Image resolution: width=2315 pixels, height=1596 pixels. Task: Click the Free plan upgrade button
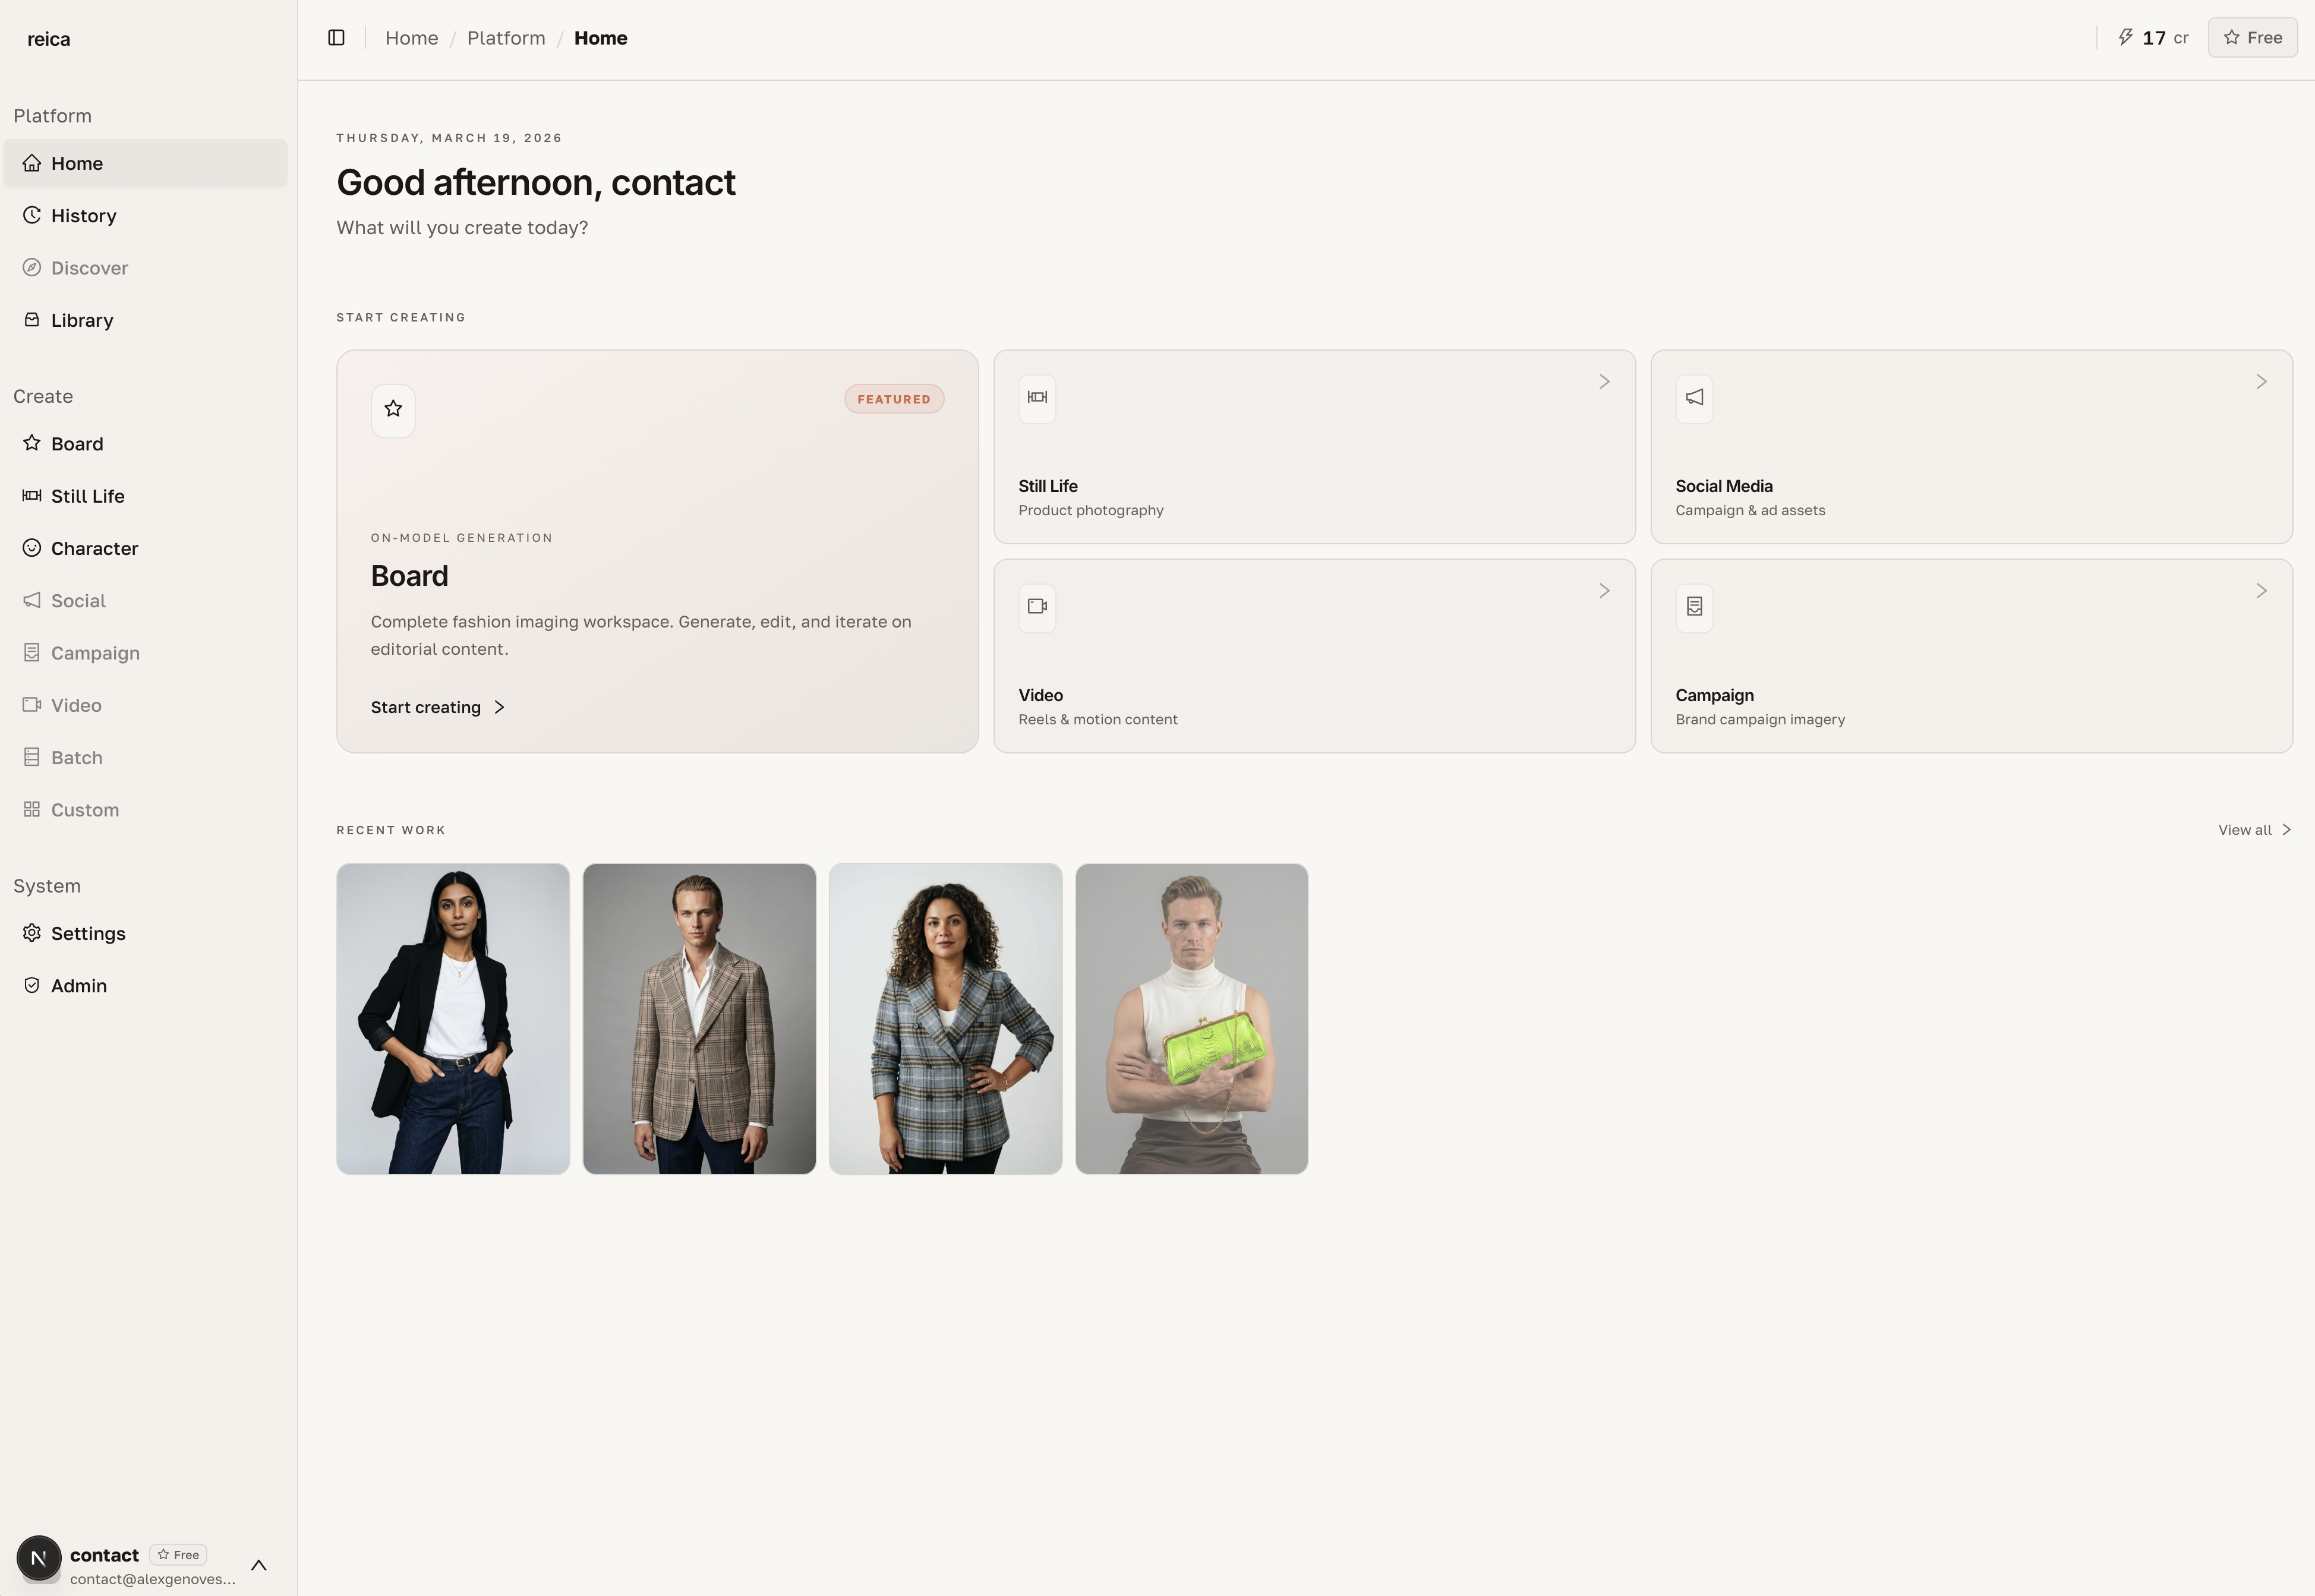pos(2252,37)
